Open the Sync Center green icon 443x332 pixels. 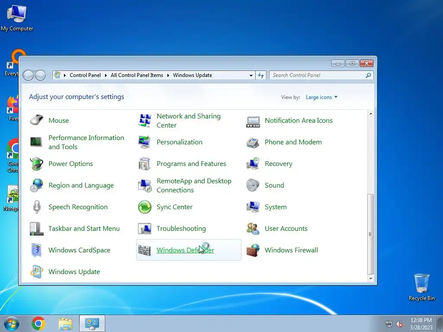[144, 207]
